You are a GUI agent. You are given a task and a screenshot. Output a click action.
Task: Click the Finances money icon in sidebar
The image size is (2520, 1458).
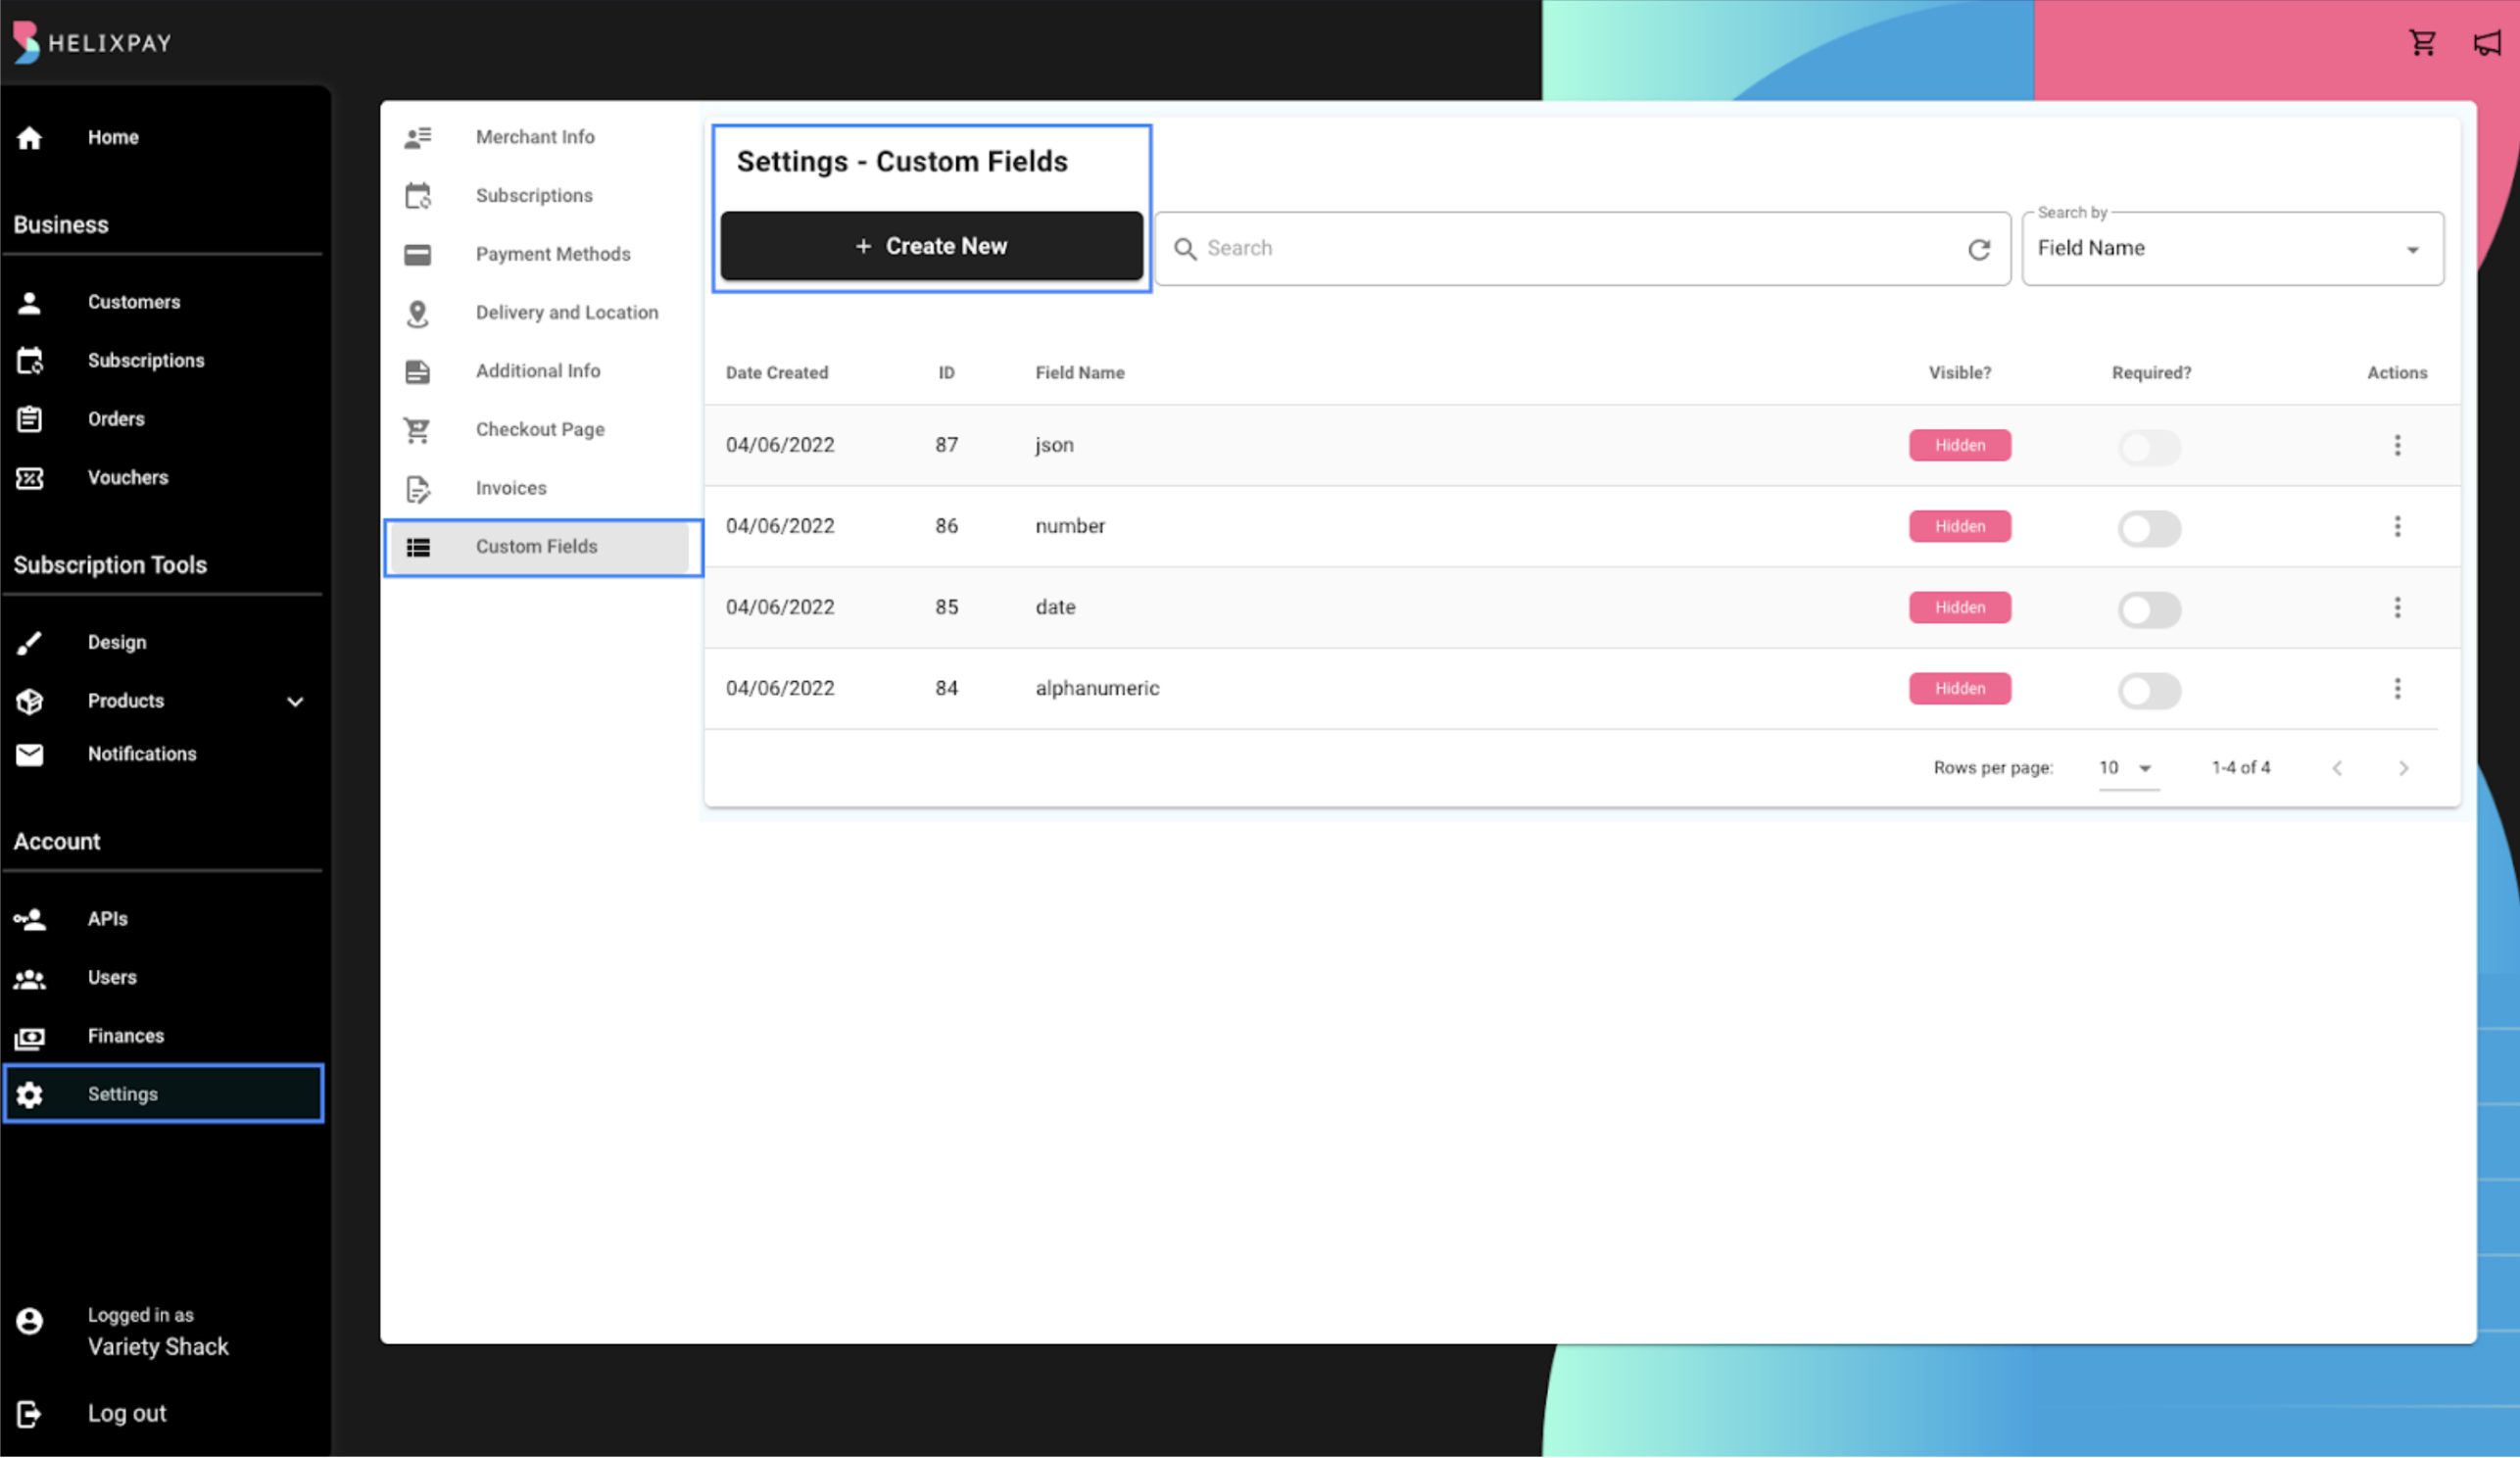pyautogui.click(x=30, y=1038)
